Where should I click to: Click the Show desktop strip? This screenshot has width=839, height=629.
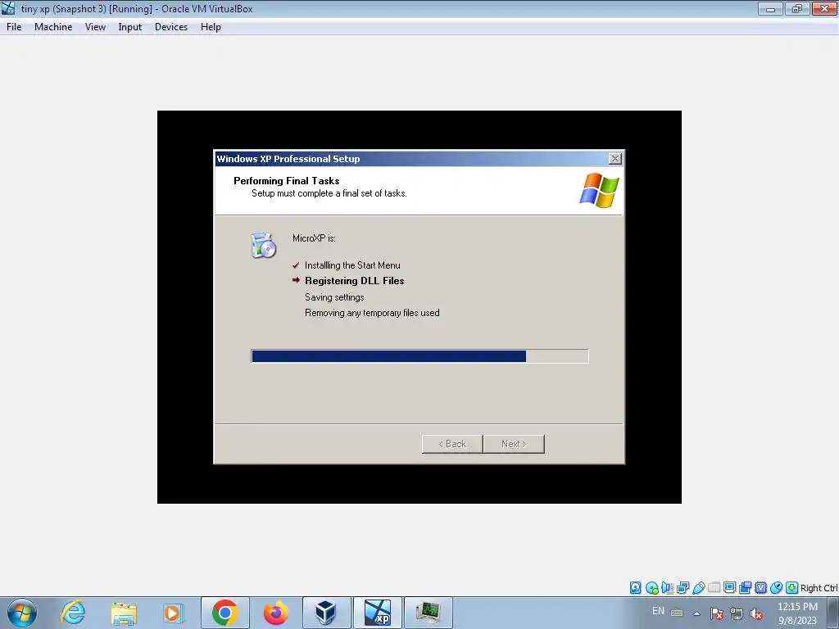[834, 613]
